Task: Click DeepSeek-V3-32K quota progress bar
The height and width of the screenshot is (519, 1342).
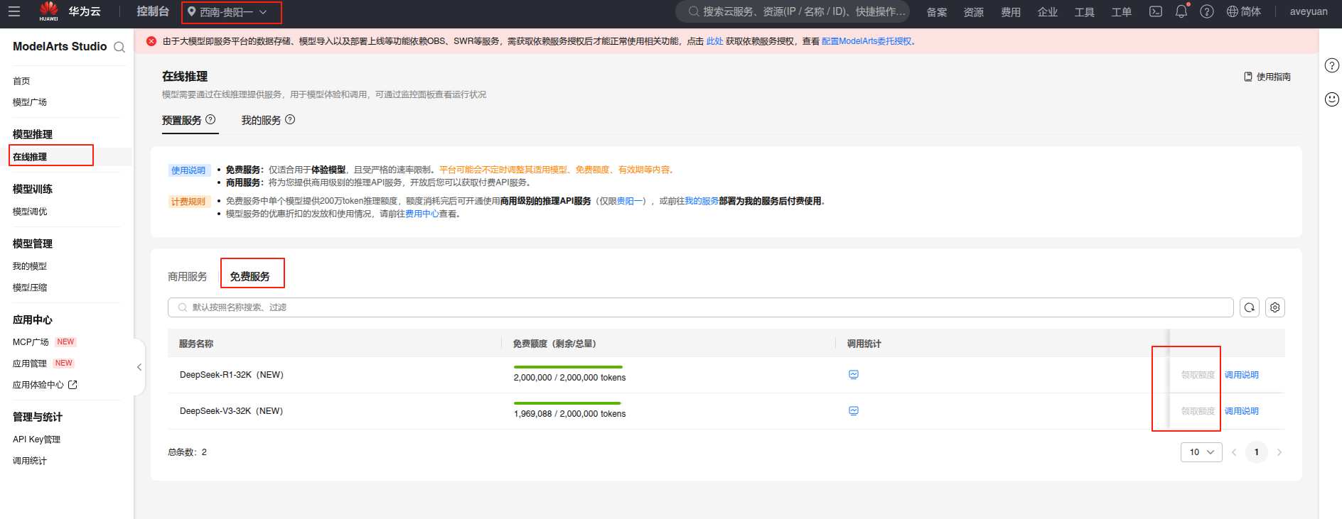Action: coord(568,403)
